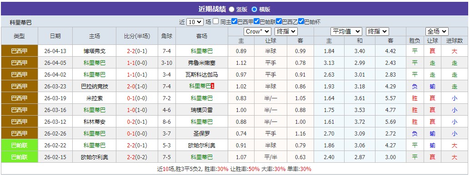Select the 横版 radio button
The image size is (470, 175).
[x=254, y=9]
